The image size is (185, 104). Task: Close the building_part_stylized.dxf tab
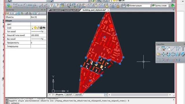coord(108,10)
